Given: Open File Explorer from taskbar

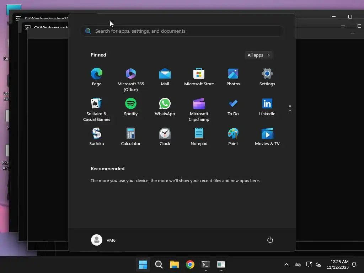Looking at the screenshot, I should (174, 264).
